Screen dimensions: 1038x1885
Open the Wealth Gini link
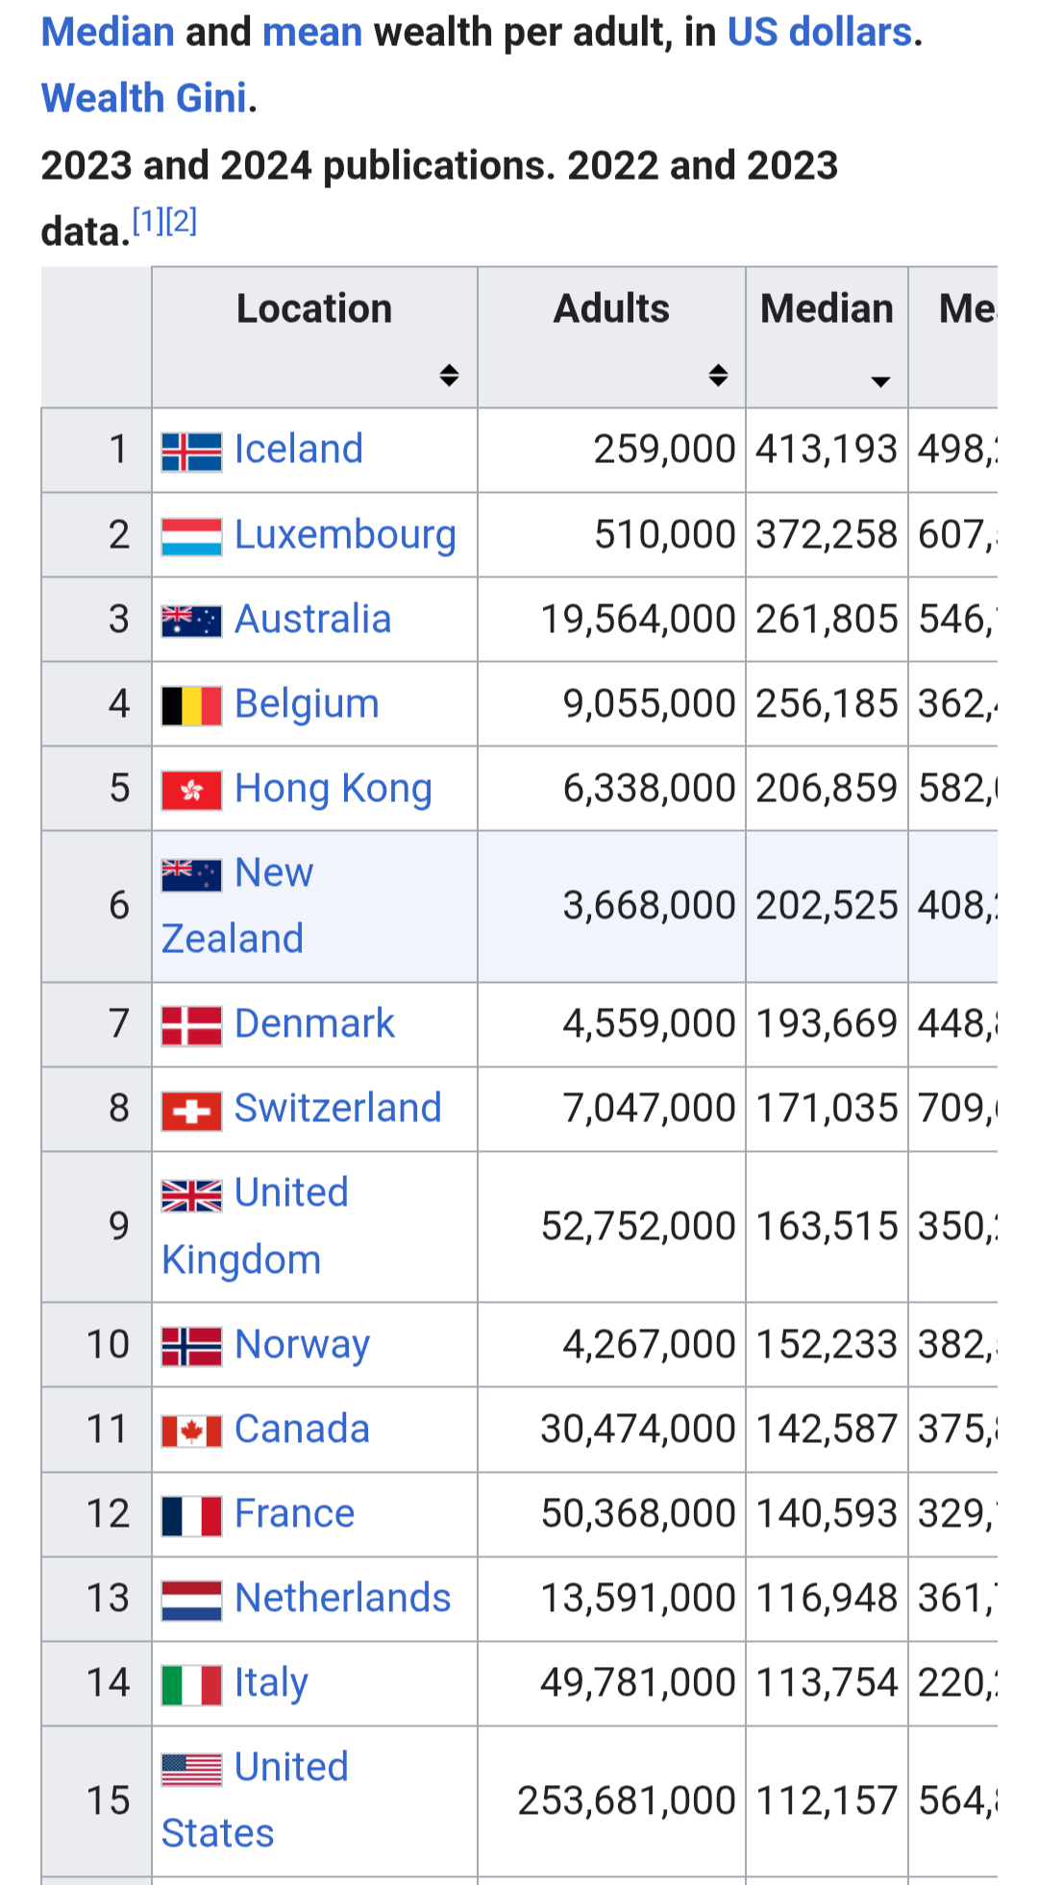144,98
